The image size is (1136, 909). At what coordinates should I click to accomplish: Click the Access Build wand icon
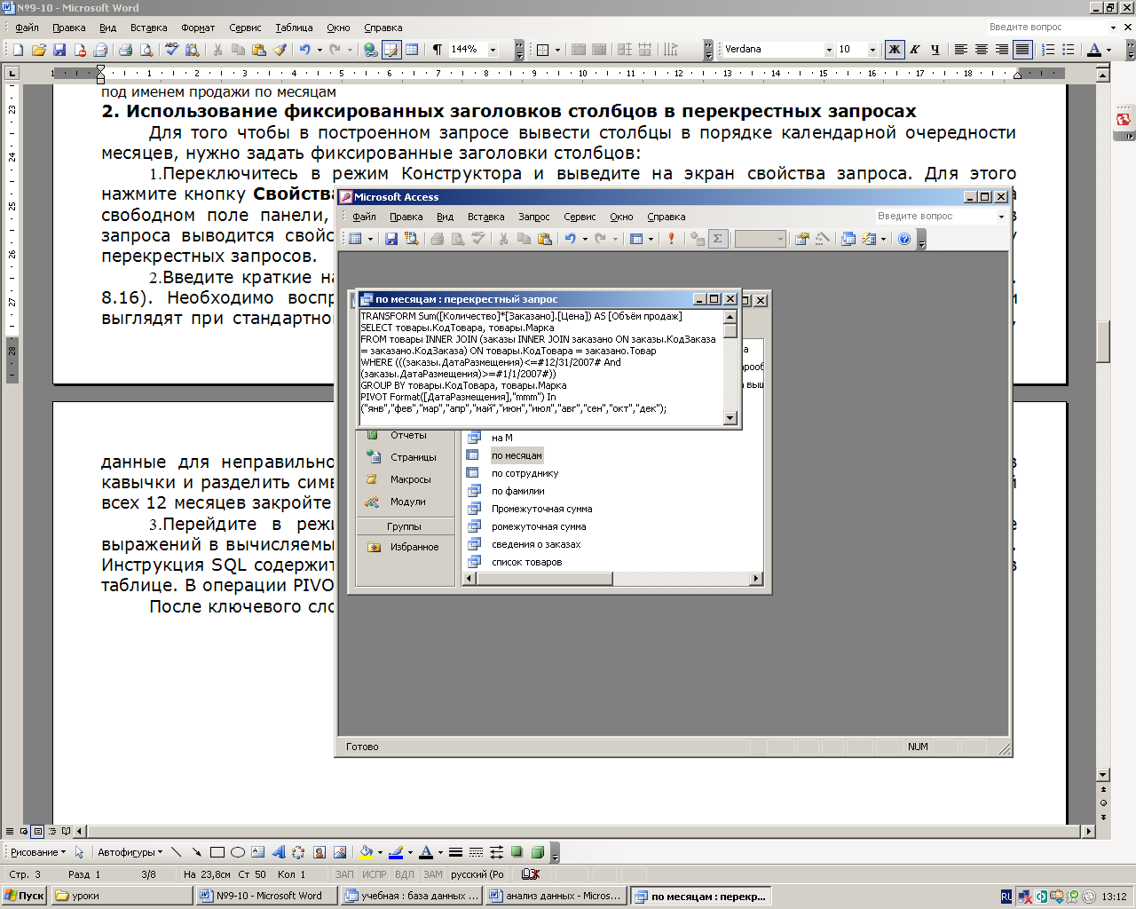(x=823, y=239)
